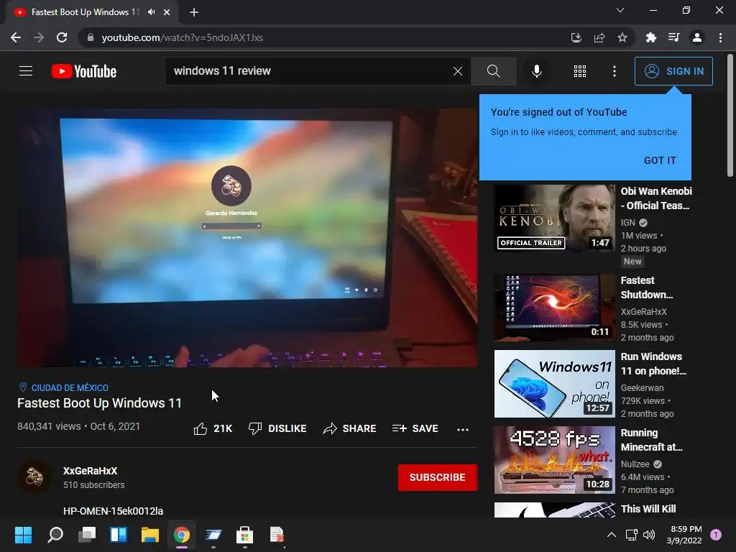Open the Widgets taskbar icon
This screenshot has height=552, width=736.
tap(119, 535)
